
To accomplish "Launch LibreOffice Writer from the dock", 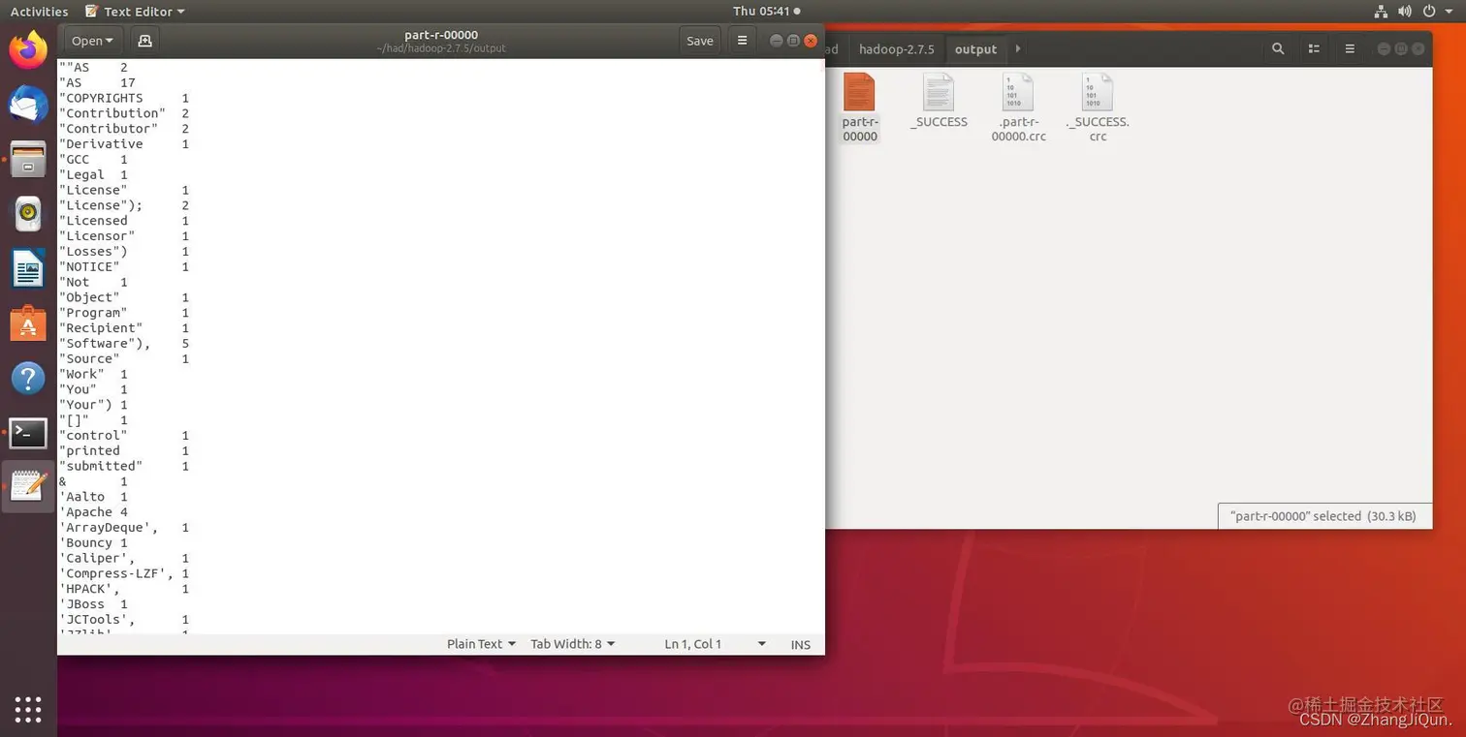I will [x=28, y=269].
